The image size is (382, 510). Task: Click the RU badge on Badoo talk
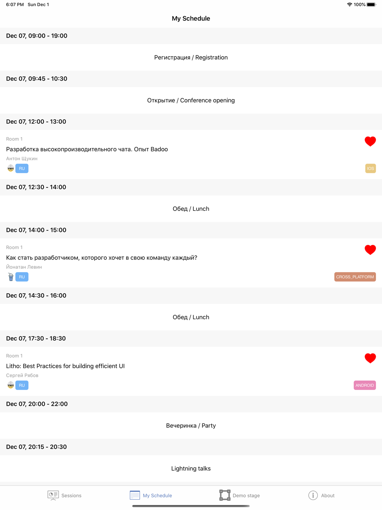coord(22,169)
